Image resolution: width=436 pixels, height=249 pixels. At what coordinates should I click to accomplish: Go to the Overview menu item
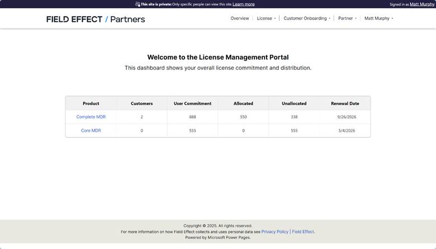pyautogui.click(x=240, y=18)
